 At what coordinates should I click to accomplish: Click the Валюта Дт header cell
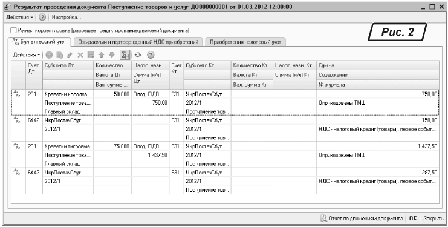pos(112,75)
